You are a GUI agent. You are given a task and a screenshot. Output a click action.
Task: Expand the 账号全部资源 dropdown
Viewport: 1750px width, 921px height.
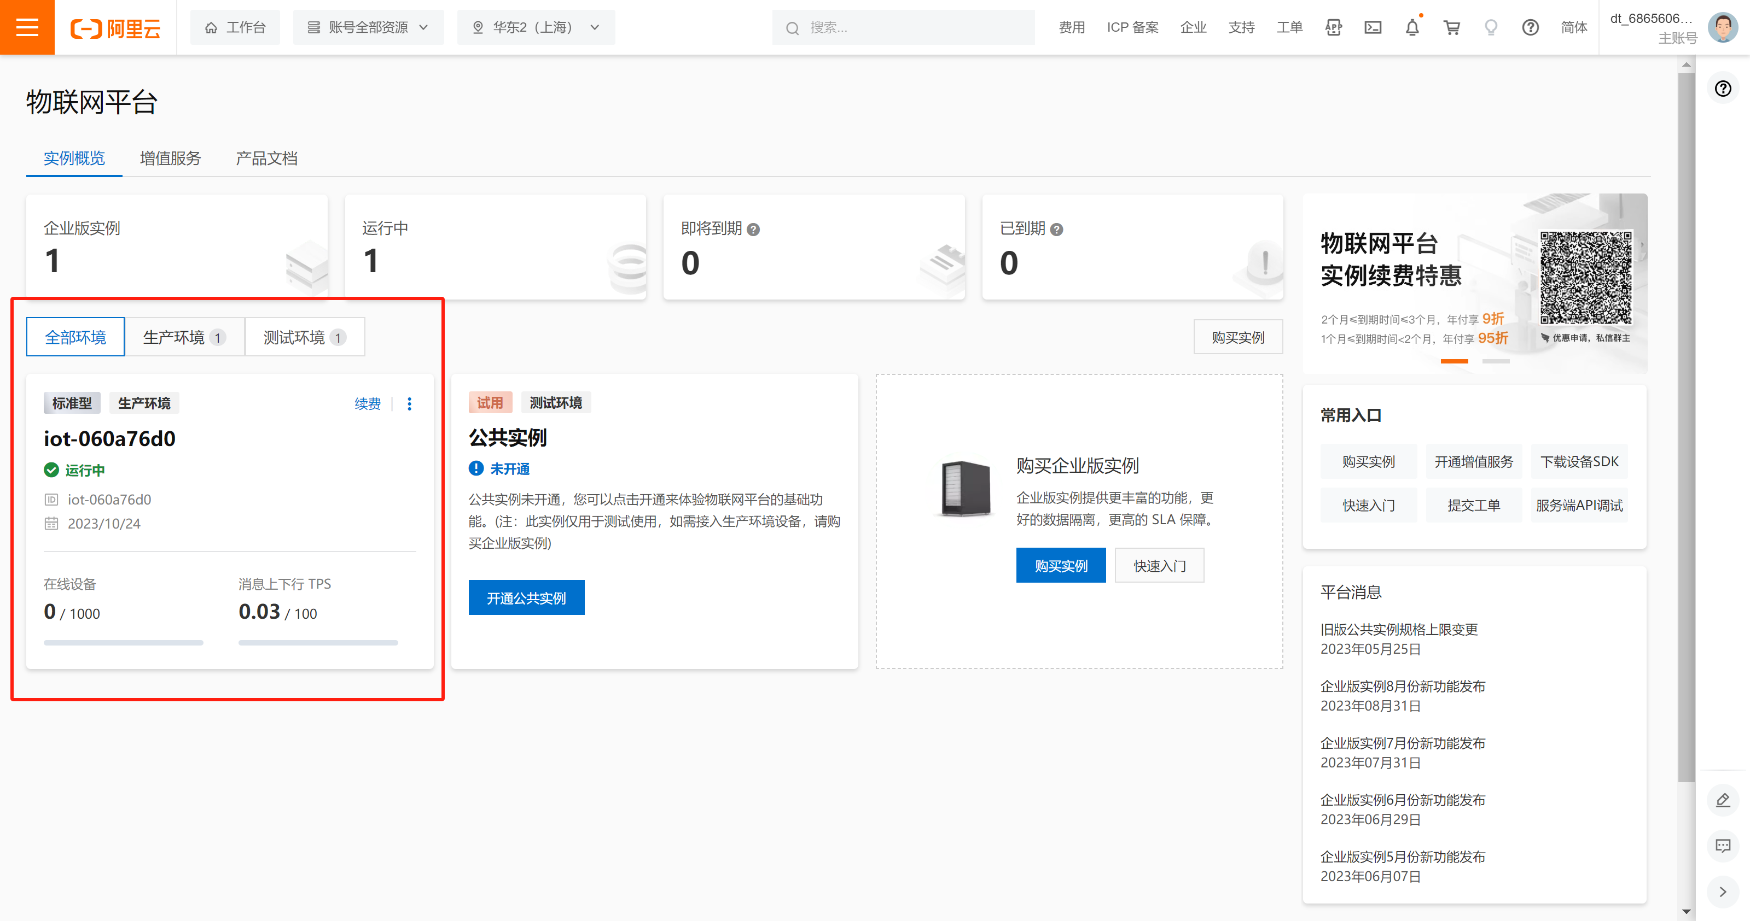point(368,27)
